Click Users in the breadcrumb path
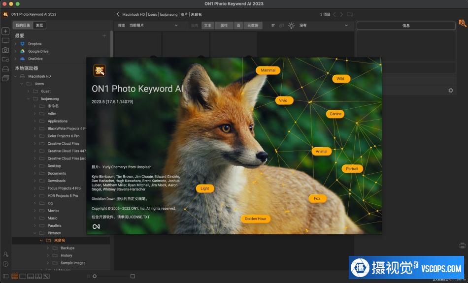Screen dimensions: 468x283 tap(153, 14)
